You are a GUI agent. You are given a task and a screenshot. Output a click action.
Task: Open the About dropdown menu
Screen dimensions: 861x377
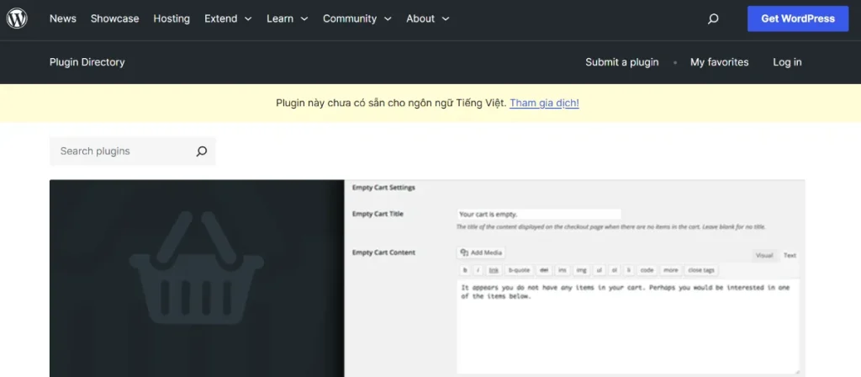427,19
